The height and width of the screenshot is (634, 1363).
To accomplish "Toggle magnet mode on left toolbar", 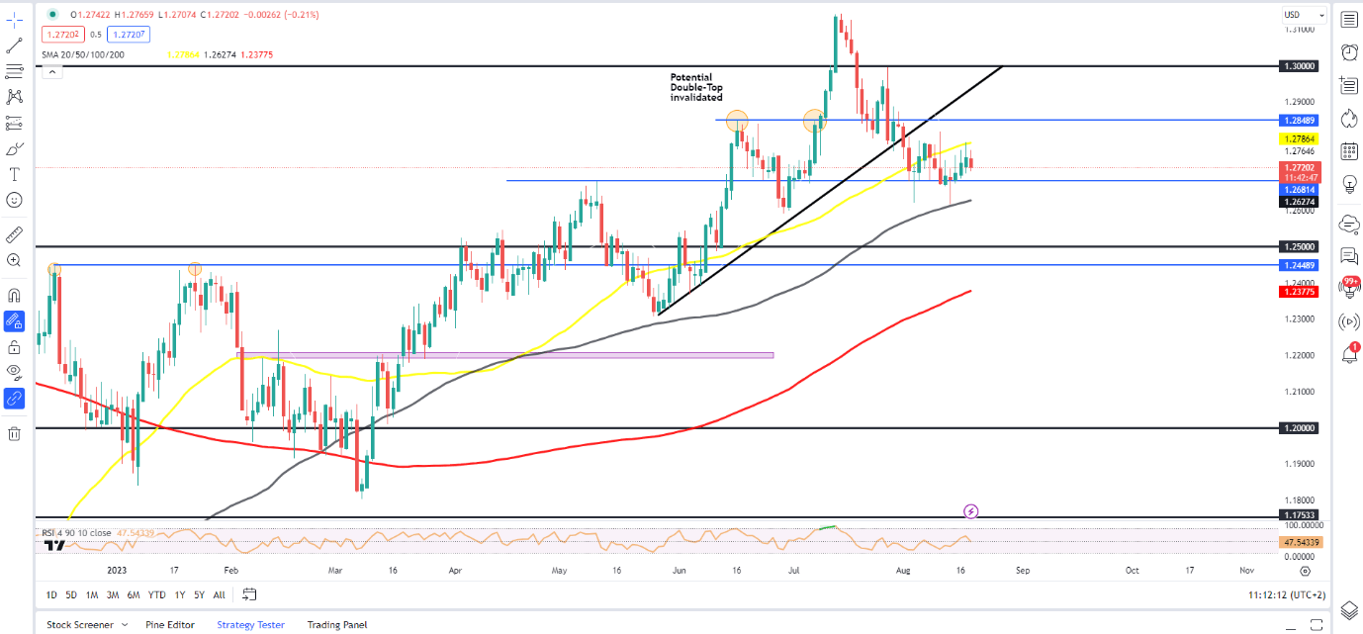I will 14,295.
